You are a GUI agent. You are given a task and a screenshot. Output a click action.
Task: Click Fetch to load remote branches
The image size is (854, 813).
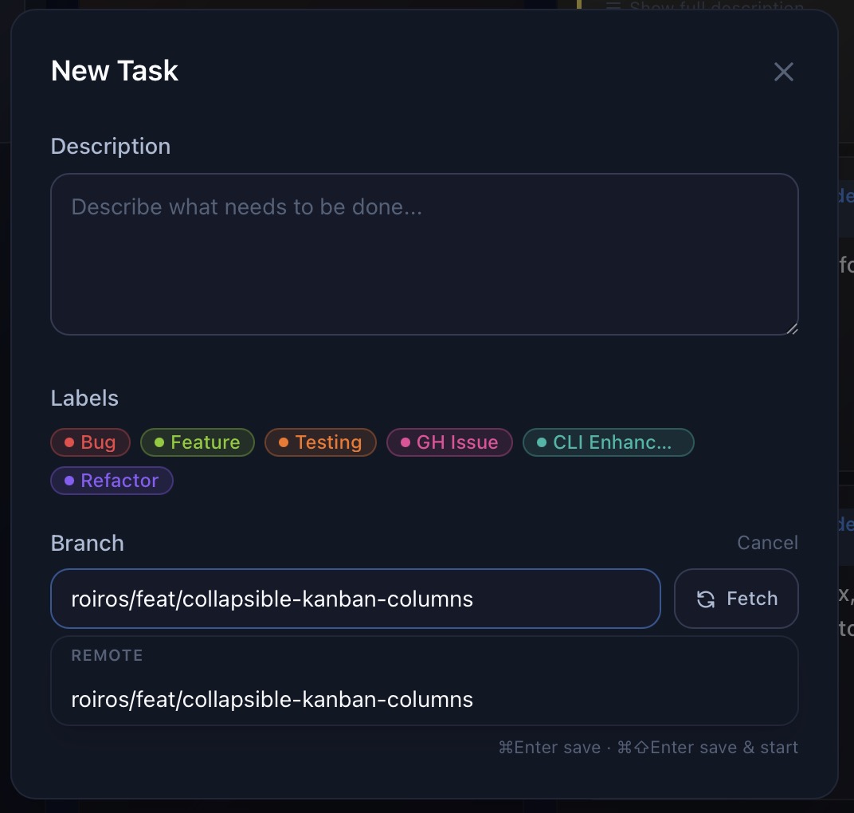click(x=735, y=599)
